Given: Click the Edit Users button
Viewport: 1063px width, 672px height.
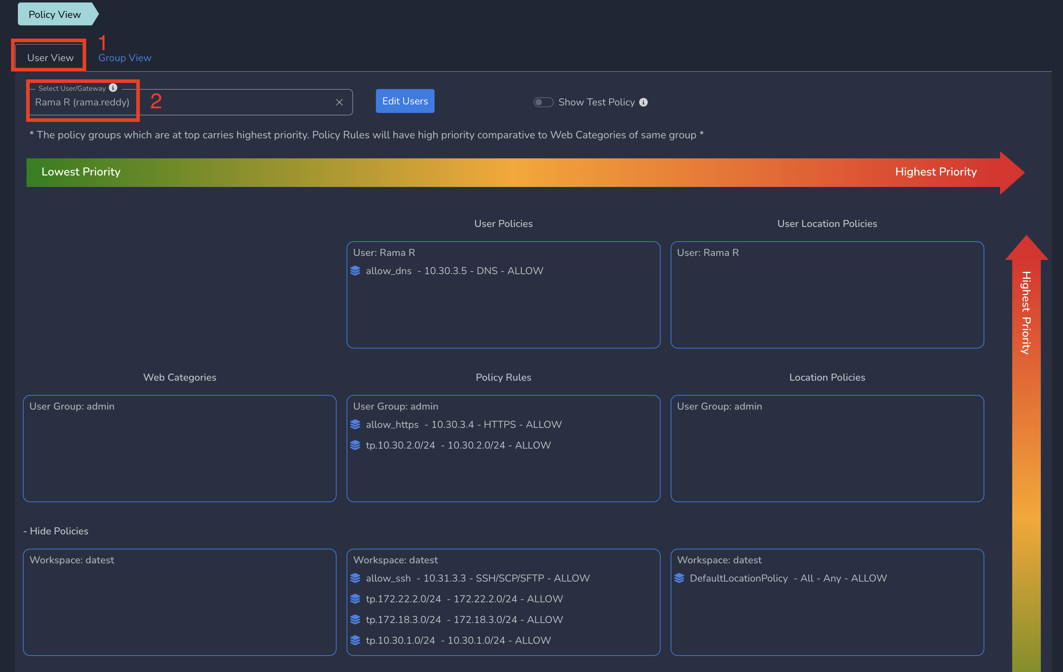Looking at the screenshot, I should click(405, 101).
